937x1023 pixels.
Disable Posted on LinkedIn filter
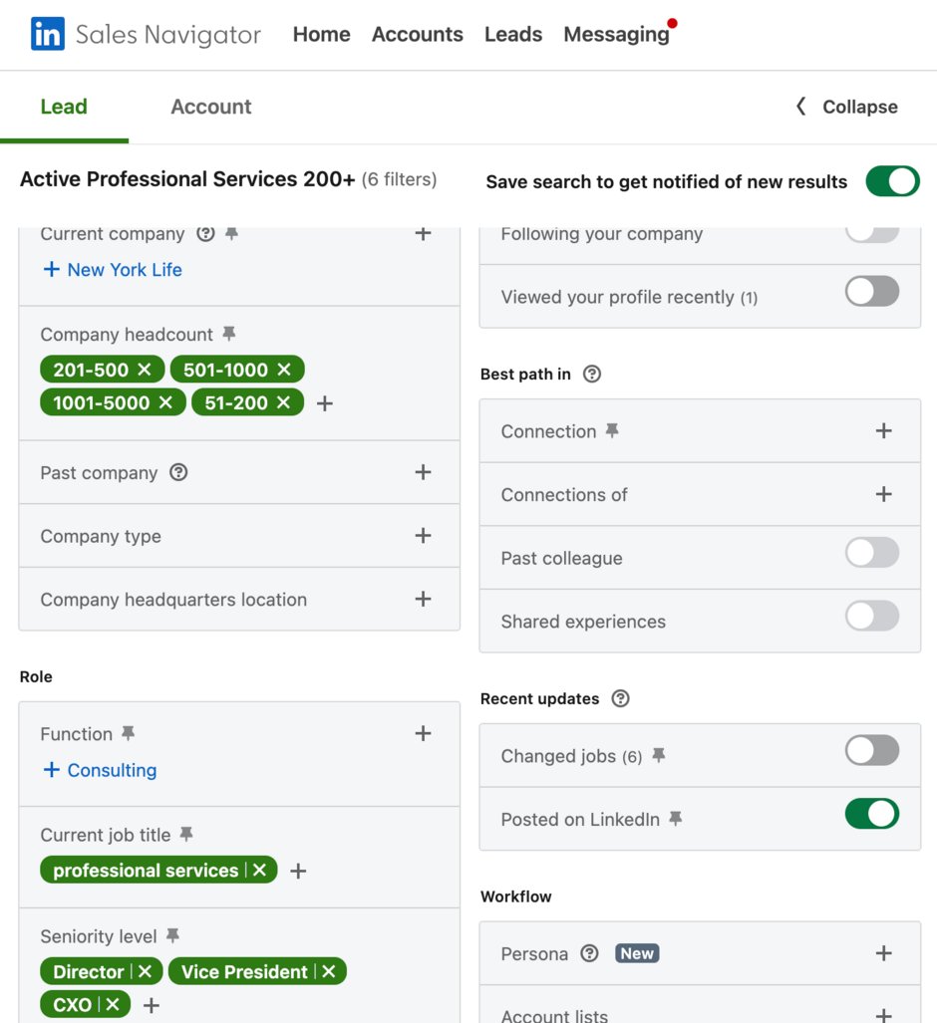click(872, 814)
